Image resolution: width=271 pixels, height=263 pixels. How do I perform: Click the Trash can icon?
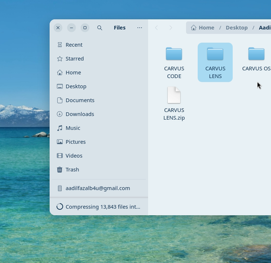(60, 170)
